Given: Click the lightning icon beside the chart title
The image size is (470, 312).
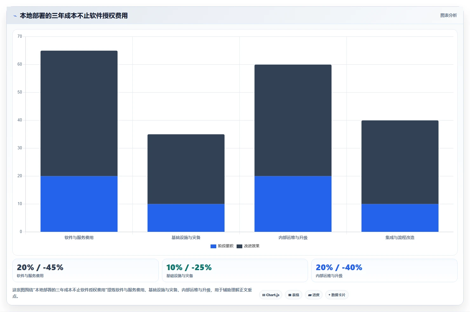Looking at the screenshot, I should coord(15,16).
